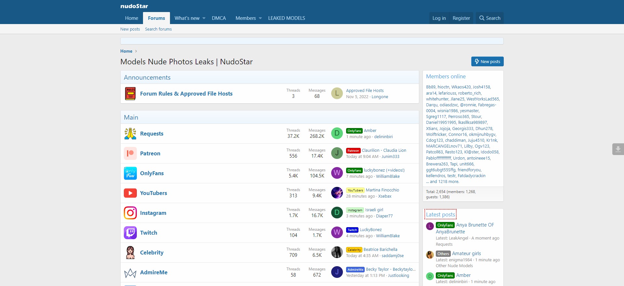Screen dimensions: 624x286
Task: Click the grey Others tag label
Action: [443, 254]
